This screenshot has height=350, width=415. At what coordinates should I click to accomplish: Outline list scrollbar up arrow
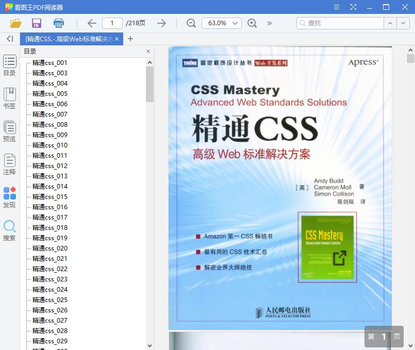point(150,62)
